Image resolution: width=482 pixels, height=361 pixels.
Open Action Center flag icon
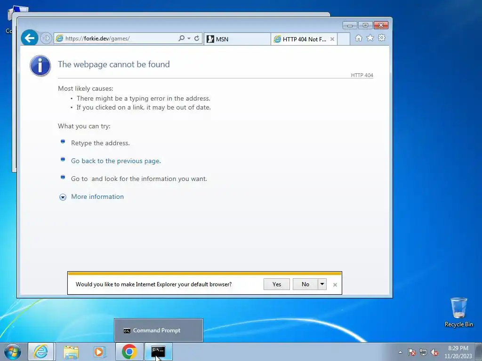412,353
